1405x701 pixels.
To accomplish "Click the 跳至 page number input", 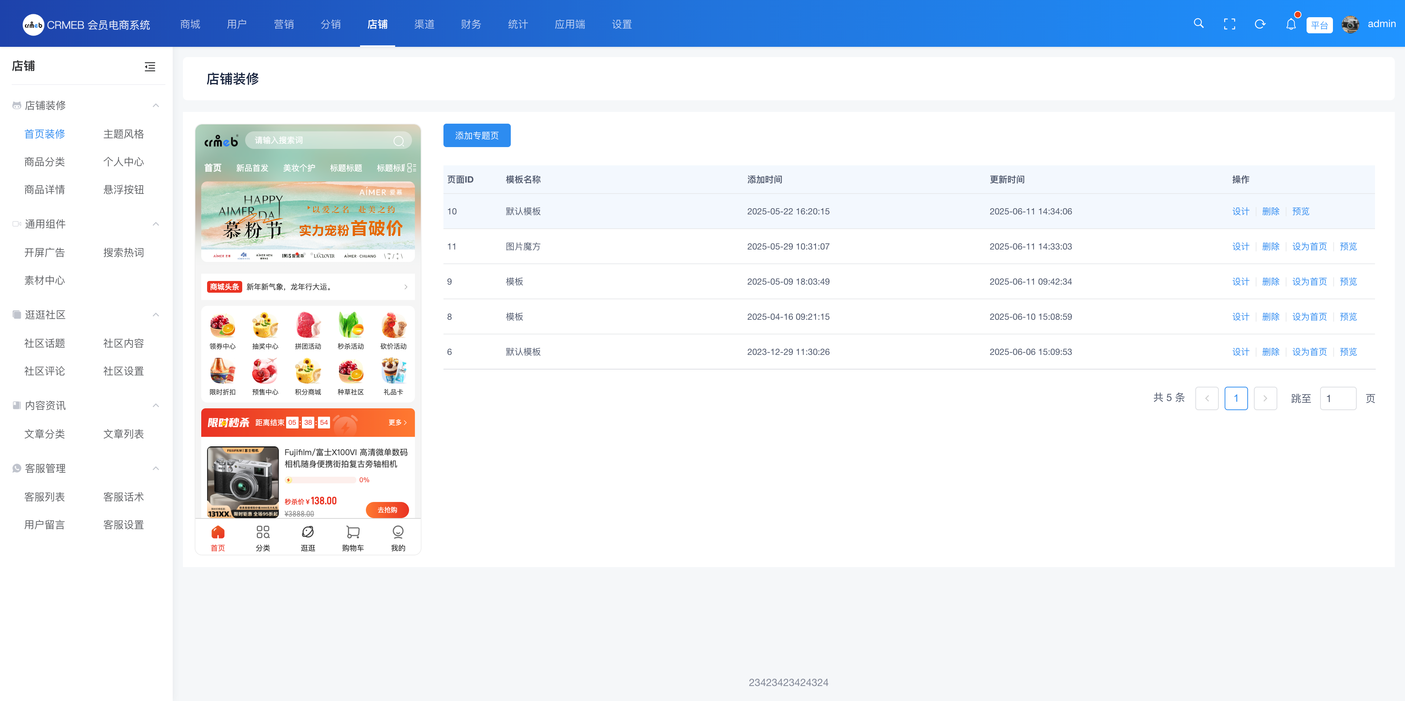I will (x=1338, y=398).
